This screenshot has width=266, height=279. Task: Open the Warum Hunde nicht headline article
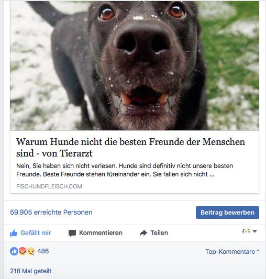pos(130,148)
